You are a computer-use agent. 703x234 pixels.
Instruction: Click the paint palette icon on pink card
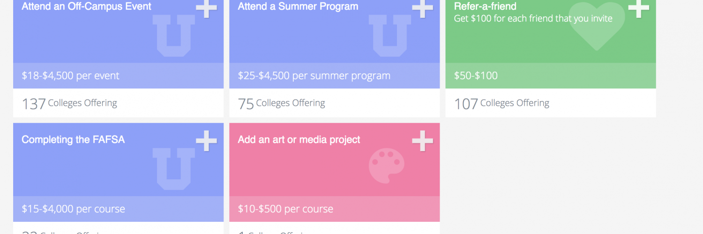[x=387, y=166]
